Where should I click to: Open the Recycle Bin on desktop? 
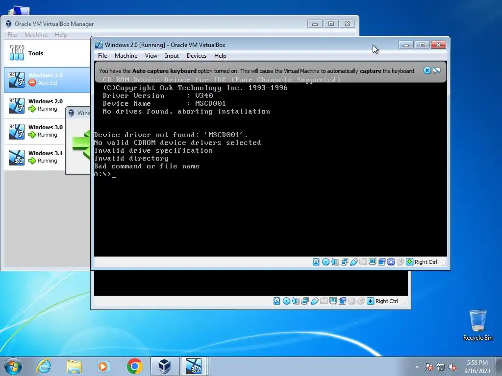[477, 325]
